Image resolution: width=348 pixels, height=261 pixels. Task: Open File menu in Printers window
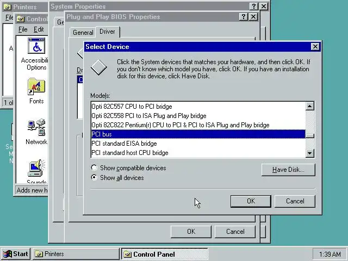[9, 17]
